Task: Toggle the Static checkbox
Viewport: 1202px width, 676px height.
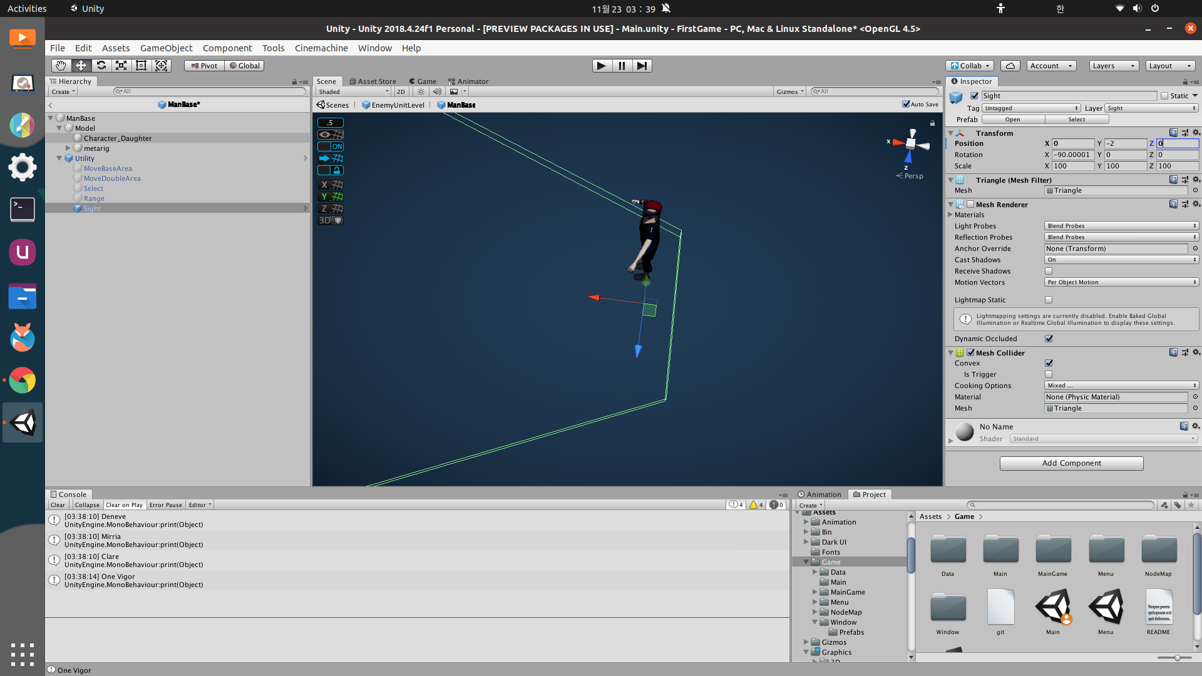Action: 1164,96
